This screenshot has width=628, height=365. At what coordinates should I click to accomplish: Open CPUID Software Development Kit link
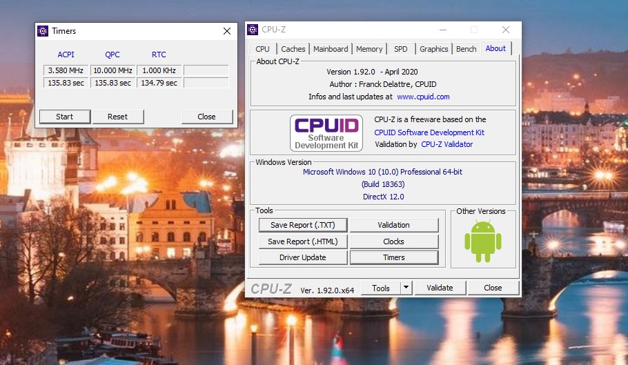tap(429, 132)
